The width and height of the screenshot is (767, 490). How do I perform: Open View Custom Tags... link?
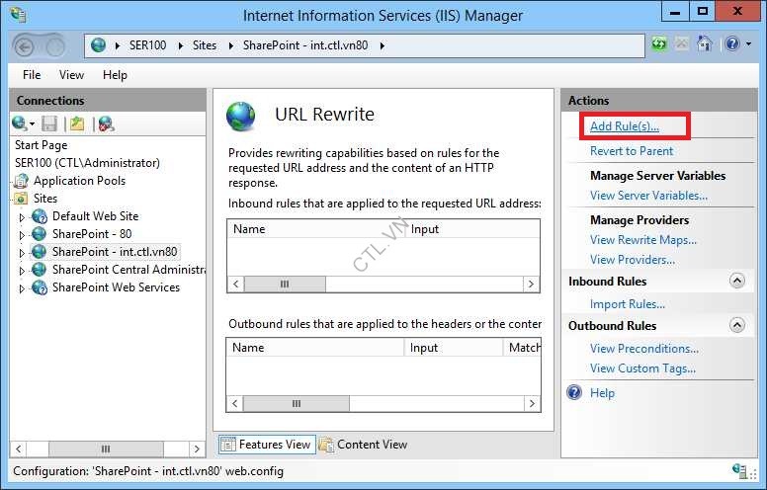(642, 368)
